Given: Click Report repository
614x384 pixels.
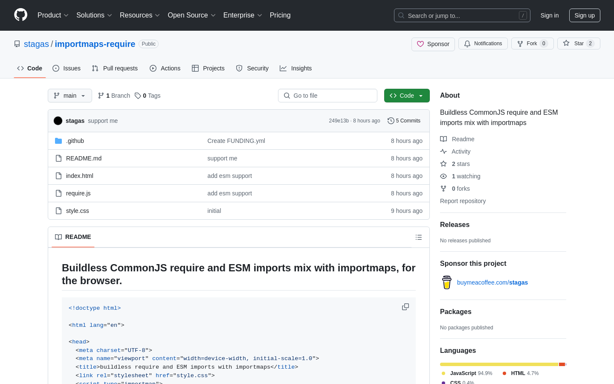Looking at the screenshot, I should pyautogui.click(x=463, y=201).
